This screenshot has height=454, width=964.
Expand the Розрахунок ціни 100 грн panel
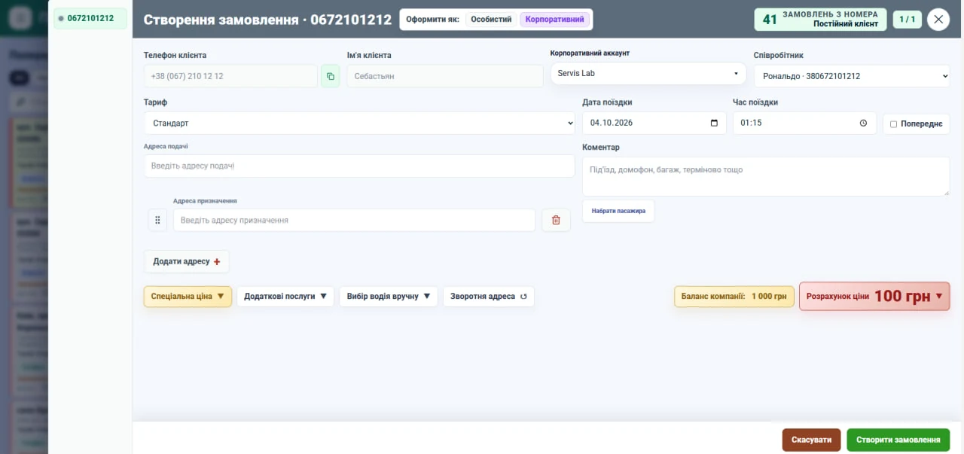[x=874, y=296]
